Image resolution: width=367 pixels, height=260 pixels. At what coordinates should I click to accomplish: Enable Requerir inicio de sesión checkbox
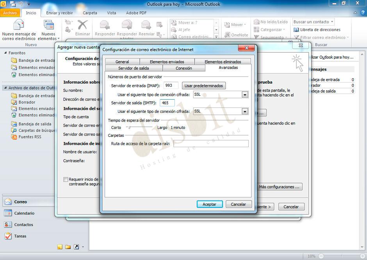tap(66, 179)
